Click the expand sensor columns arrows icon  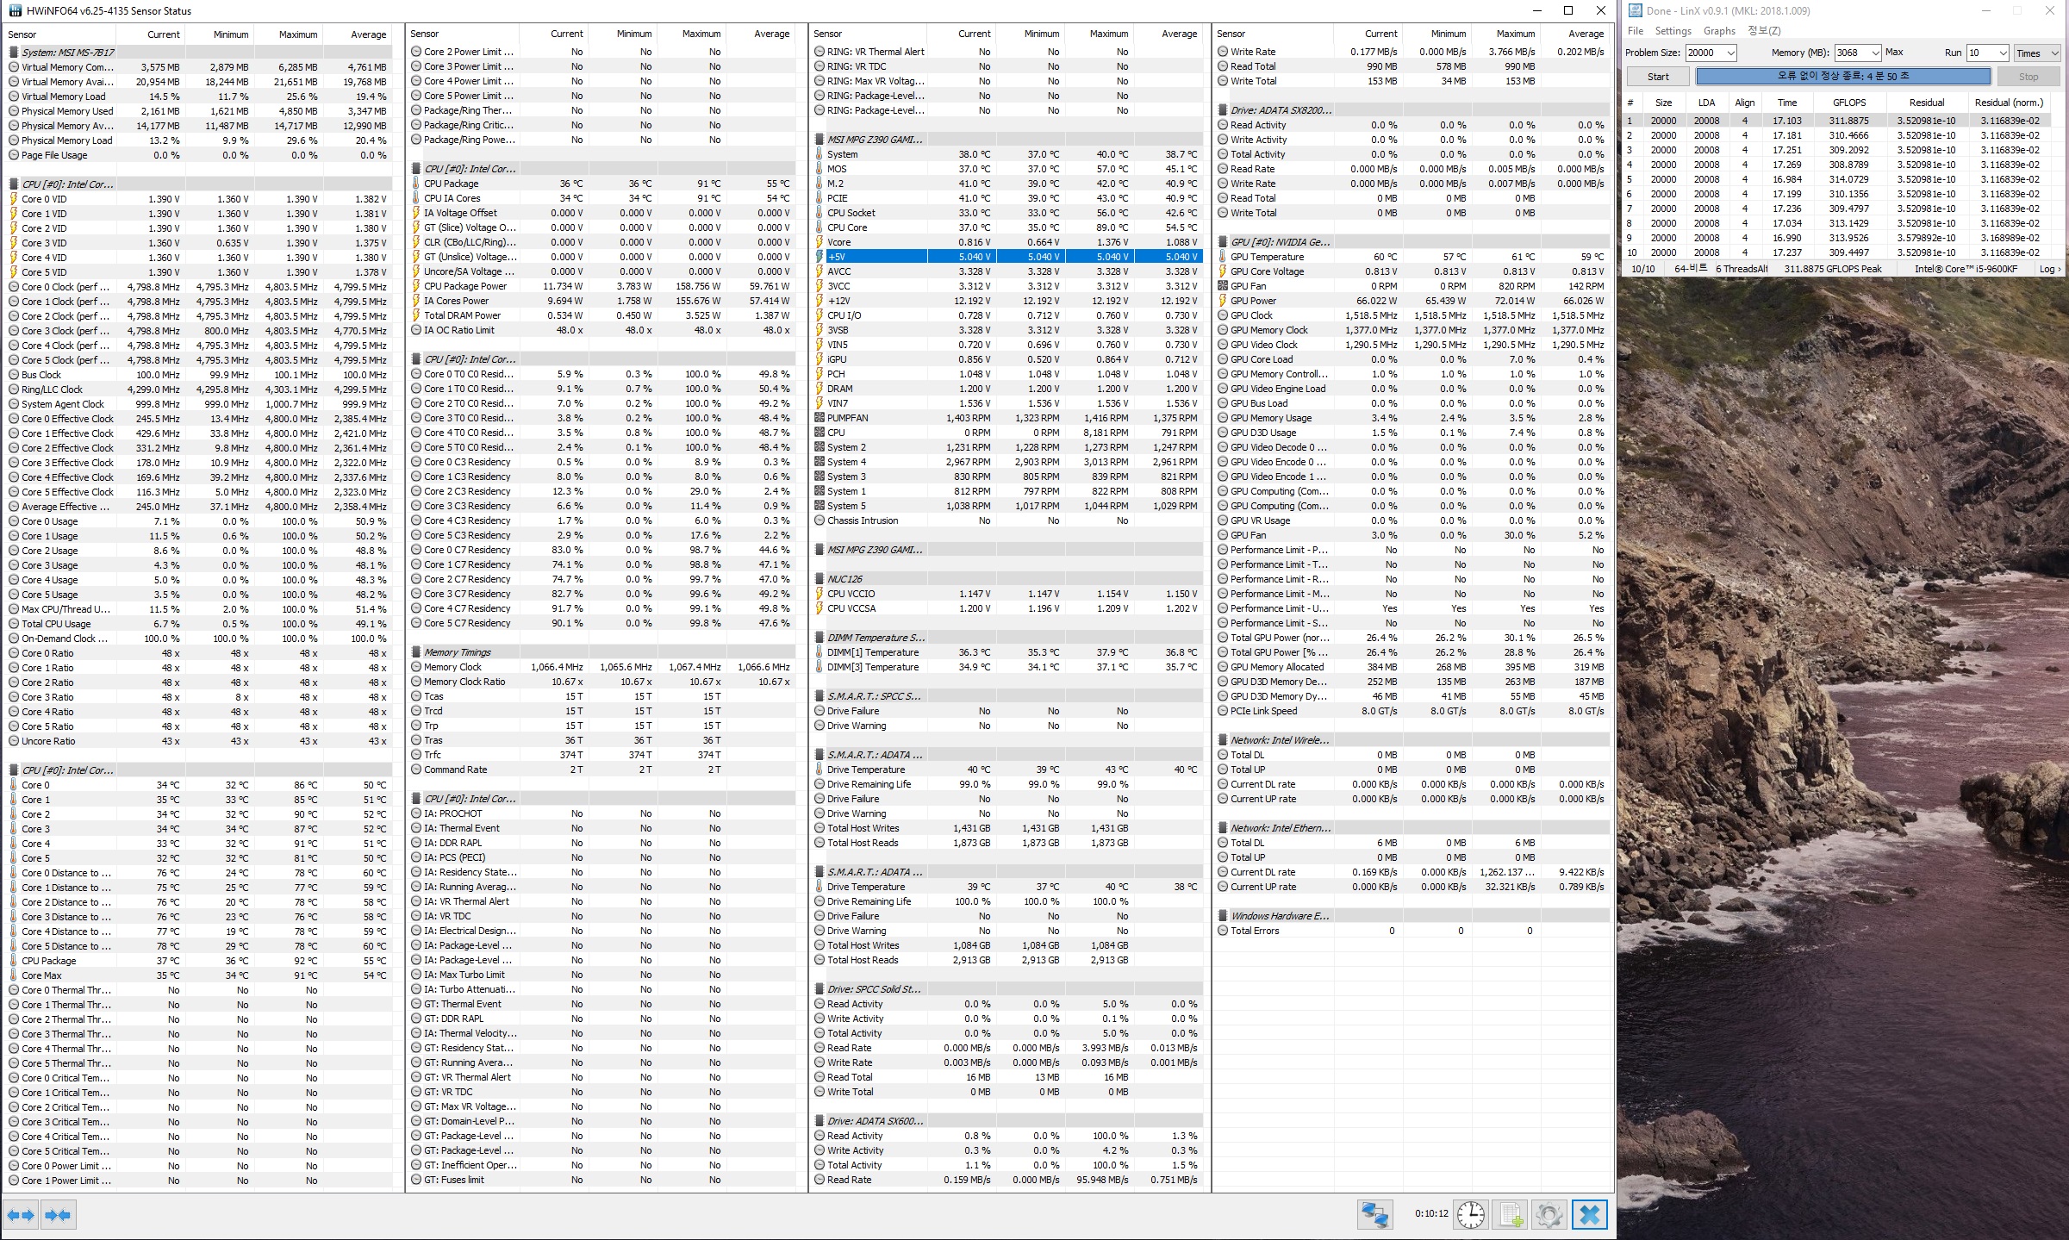point(22,1215)
